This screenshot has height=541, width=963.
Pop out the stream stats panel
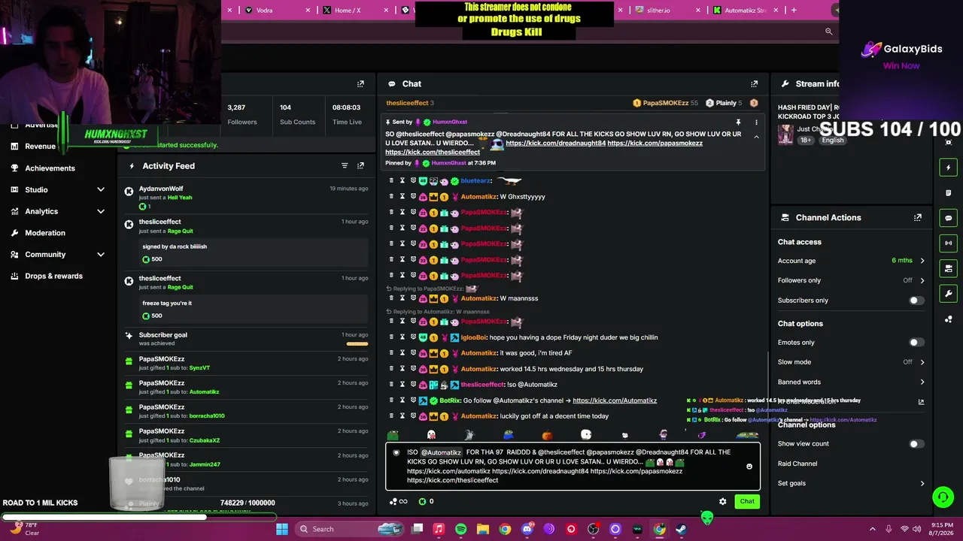(360, 84)
